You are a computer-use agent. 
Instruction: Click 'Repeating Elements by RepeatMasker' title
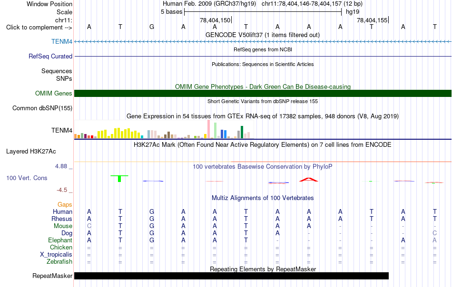coord(263,269)
